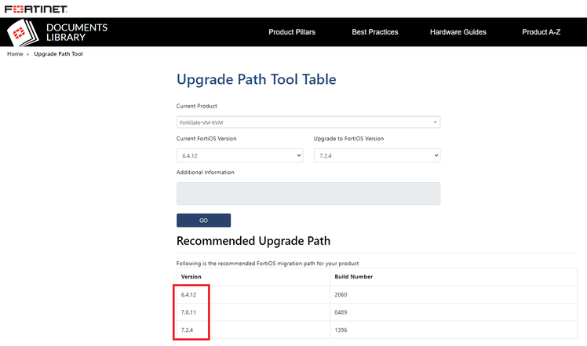
Task: Open the Documents Library home icon
Action: point(23,33)
